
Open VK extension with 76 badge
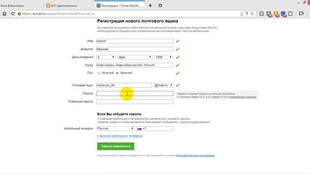[x=269, y=14]
